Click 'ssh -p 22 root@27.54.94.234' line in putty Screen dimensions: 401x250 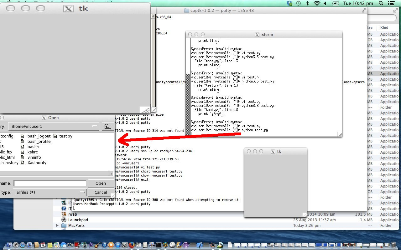click(166, 151)
